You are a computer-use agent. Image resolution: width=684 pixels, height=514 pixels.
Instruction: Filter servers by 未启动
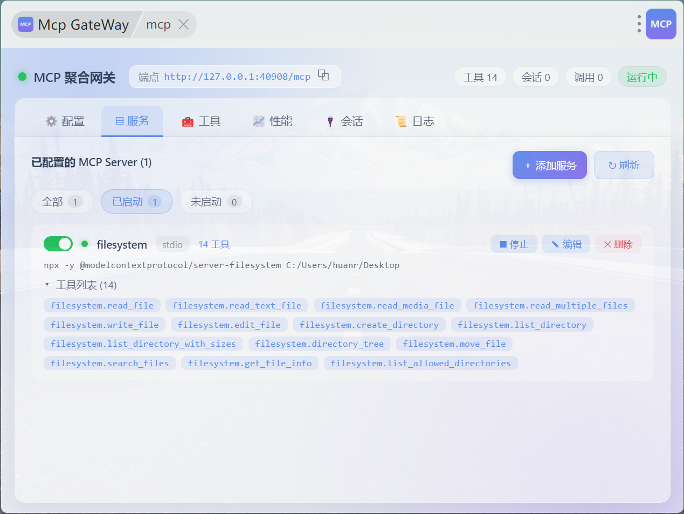click(x=216, y=202)
